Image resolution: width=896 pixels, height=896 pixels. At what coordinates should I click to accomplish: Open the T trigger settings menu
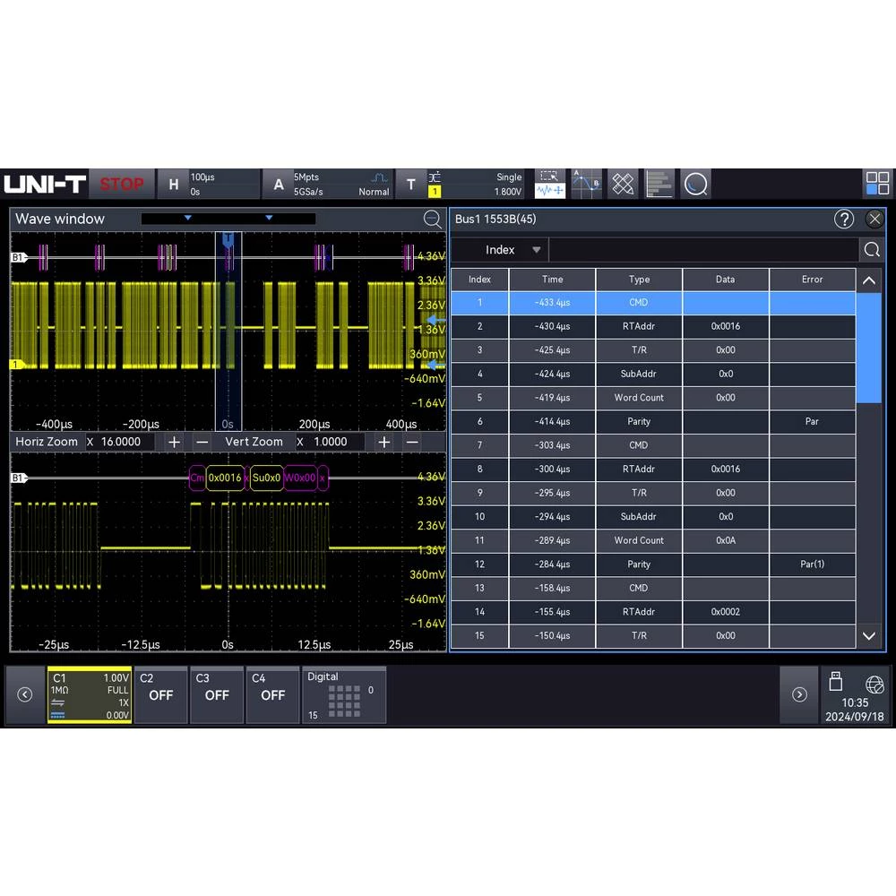pyautogui.click(x=411, y=184)
